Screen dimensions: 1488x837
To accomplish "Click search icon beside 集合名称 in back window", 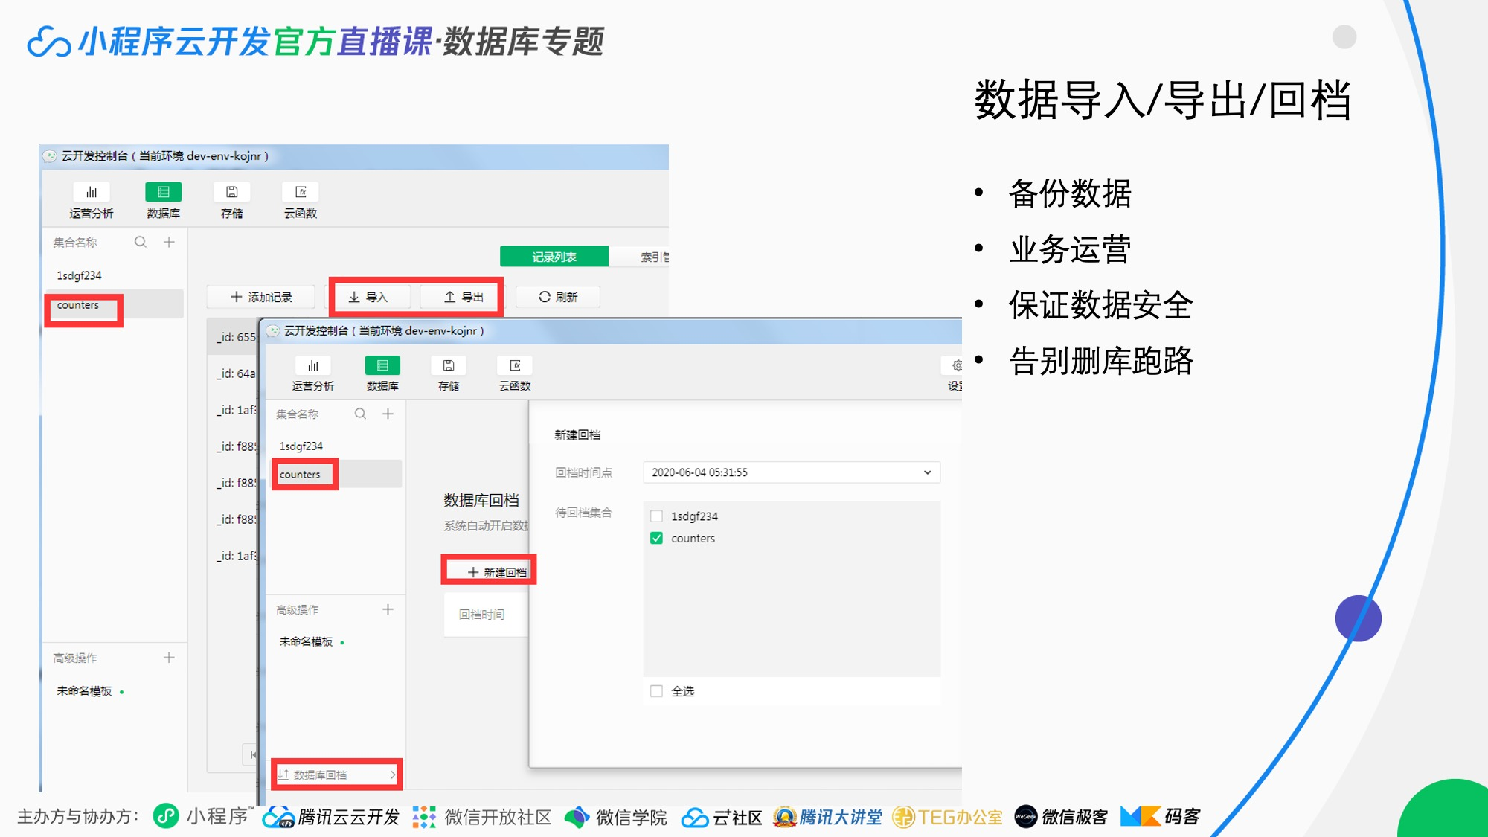I will coord(141,242).
